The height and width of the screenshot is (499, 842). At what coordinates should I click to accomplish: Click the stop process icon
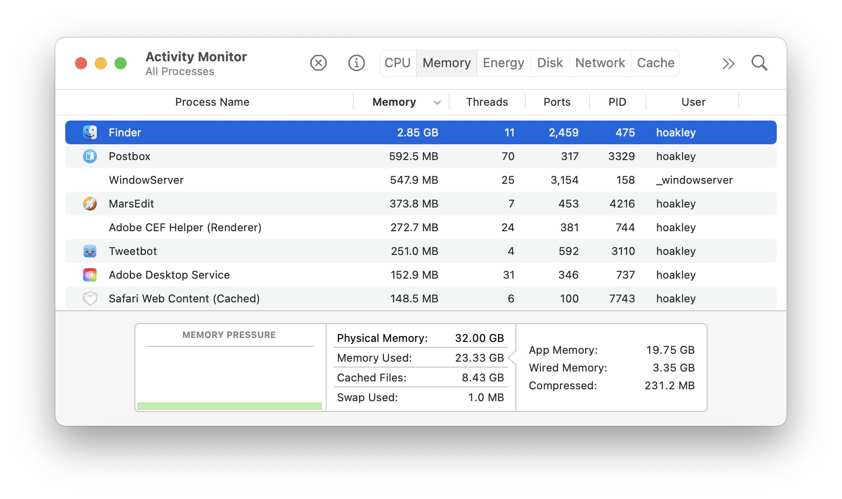pyautogui.click(x=318, y=63)
